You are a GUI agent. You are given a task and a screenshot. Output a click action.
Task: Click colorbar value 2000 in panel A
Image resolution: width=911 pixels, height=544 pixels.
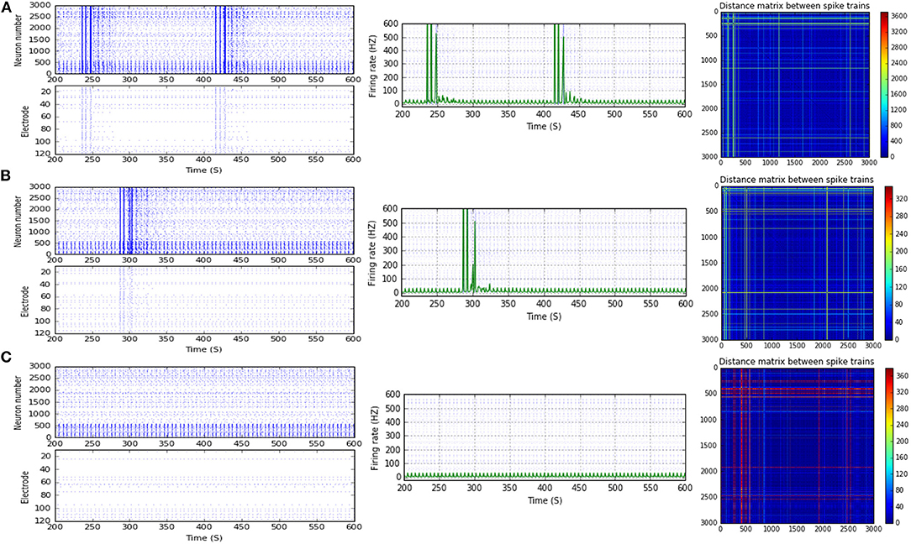pos(900,78)
